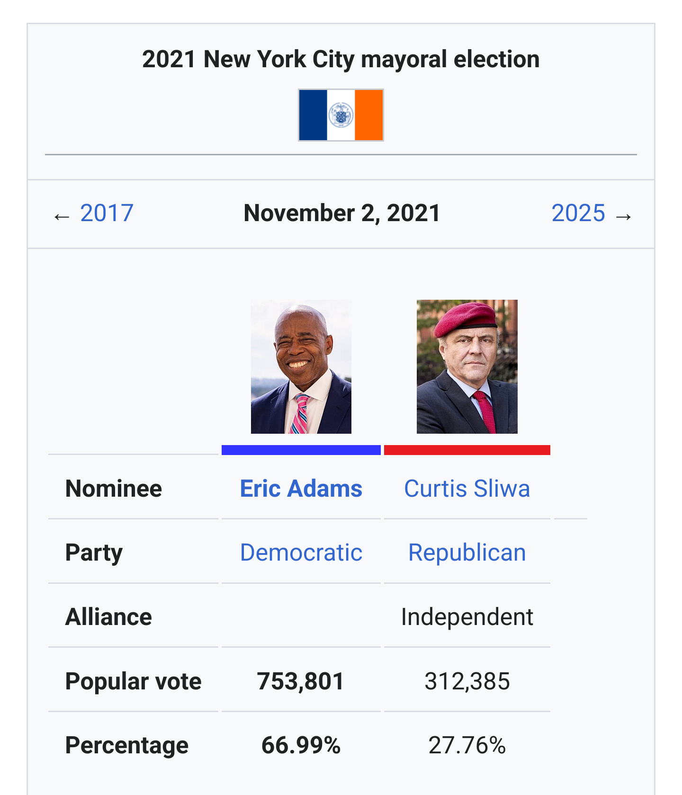Open the Eric Adams article link
The height and width of the screenshot is (795, 682).
tap(301, 489)
